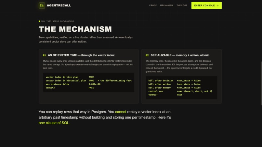Click the 'MVCC keeps every prior version' paragraph
Screen dimensions: 262x147
(88, 64)
